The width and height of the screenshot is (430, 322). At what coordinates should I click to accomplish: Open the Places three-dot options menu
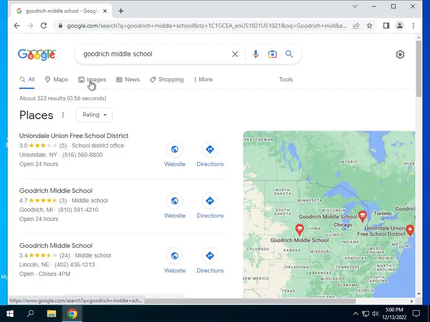pyautogui.click(x=63, y=115)
